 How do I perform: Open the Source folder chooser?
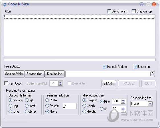click(14, 74)
